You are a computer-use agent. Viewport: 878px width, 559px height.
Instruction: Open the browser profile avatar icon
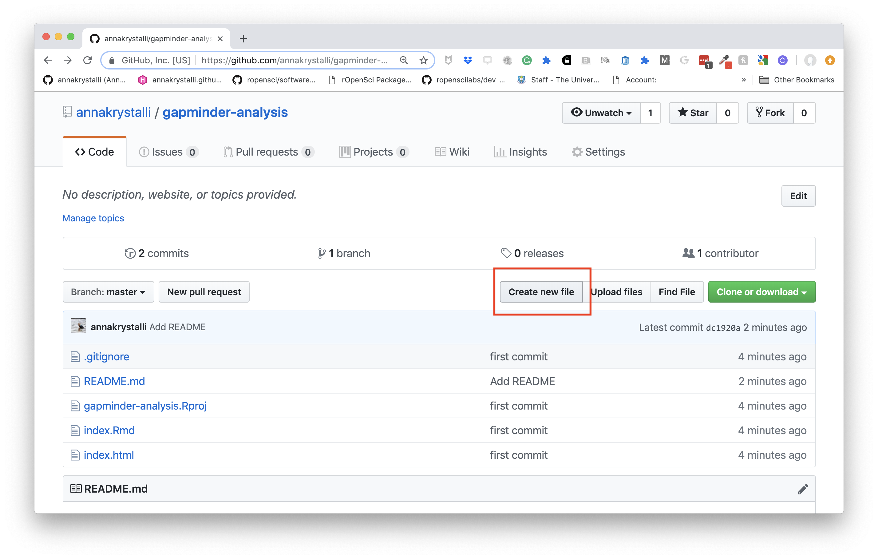[x=810, y=60]
